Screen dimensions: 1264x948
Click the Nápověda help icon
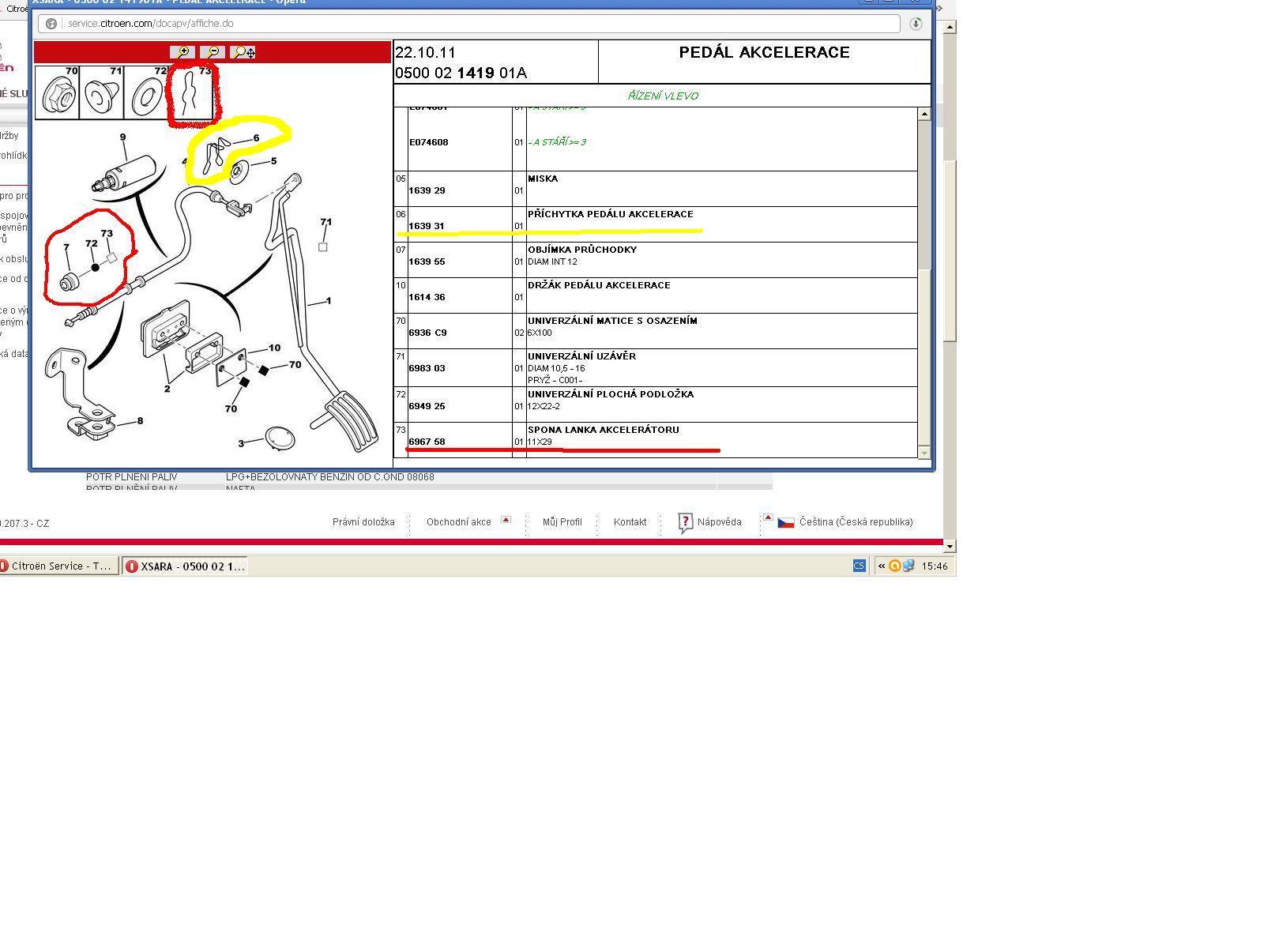pos(685,523)
